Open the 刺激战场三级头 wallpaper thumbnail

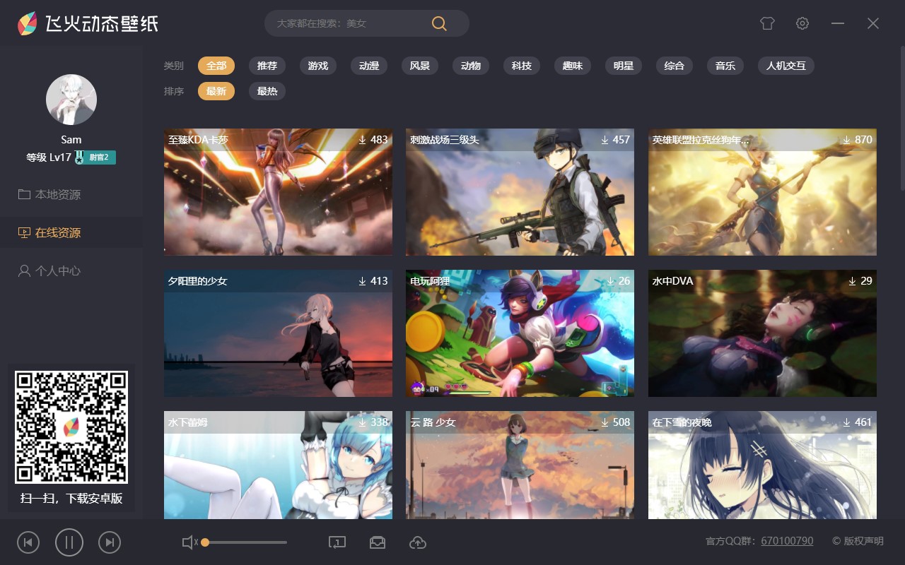[x=520, y=192]
